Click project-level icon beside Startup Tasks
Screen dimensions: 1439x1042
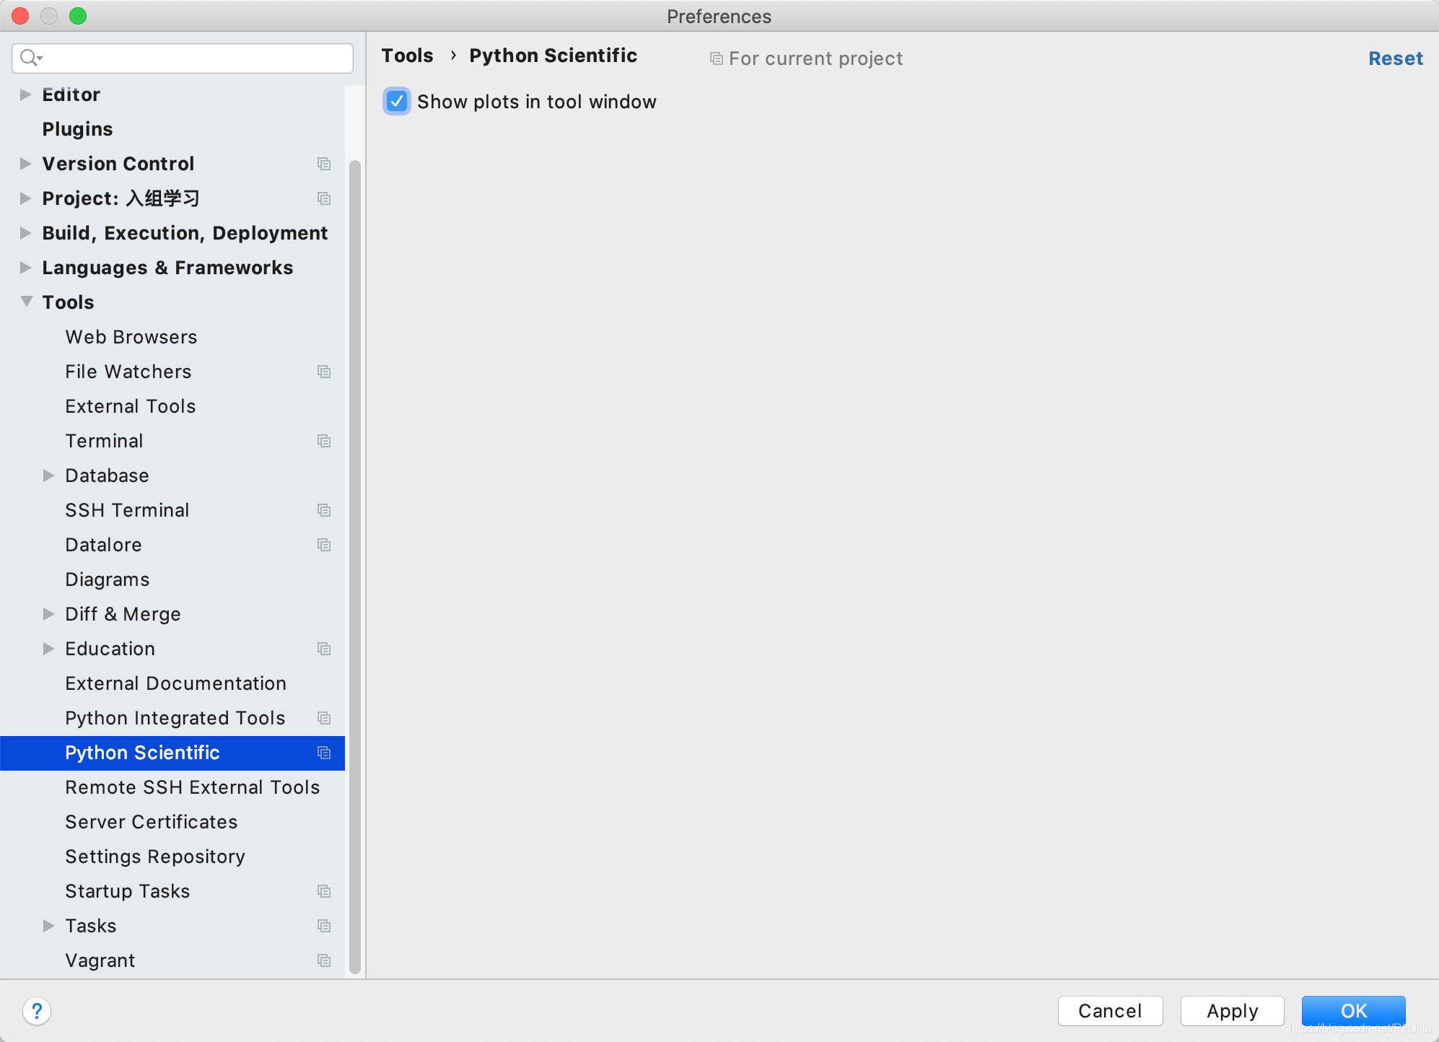click(324, 891)
